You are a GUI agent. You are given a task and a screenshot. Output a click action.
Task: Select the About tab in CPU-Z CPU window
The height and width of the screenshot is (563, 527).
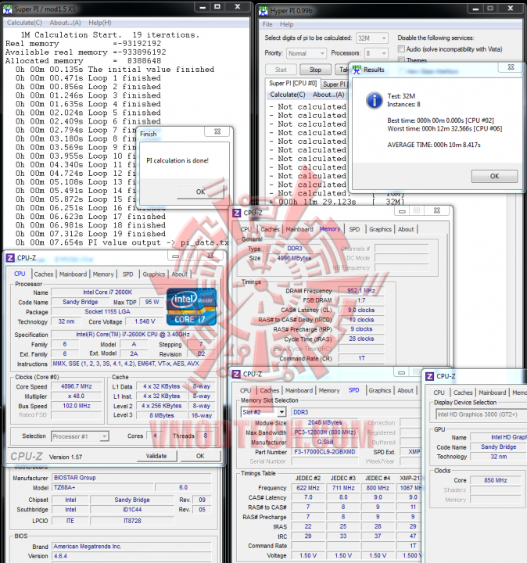click(x=180, y=274)
